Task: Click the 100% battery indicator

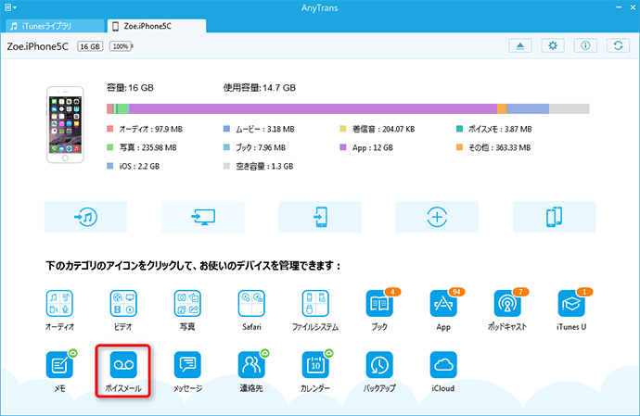Action: click(122, 46)
